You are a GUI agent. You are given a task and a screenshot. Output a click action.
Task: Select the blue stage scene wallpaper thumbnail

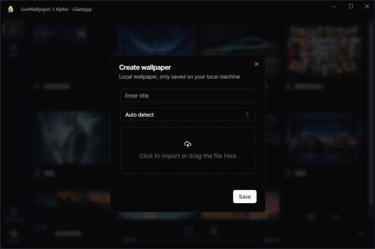(324, 138)
